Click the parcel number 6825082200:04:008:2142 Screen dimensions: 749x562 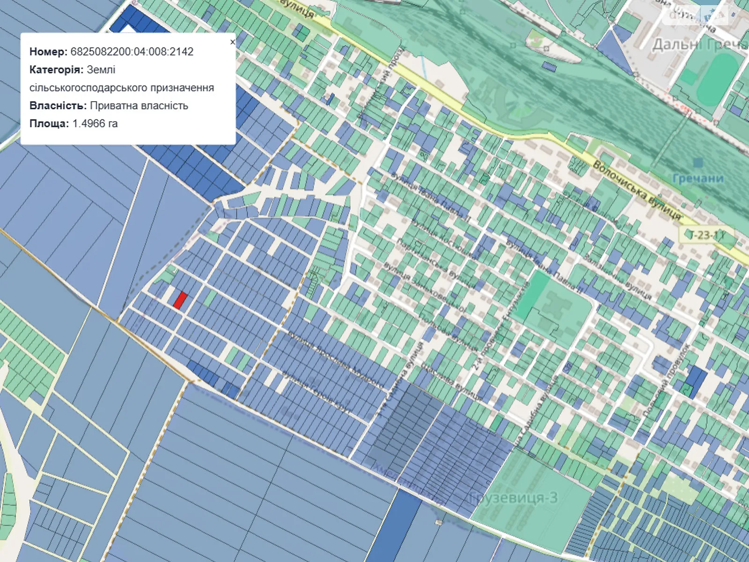pos(132,52)
